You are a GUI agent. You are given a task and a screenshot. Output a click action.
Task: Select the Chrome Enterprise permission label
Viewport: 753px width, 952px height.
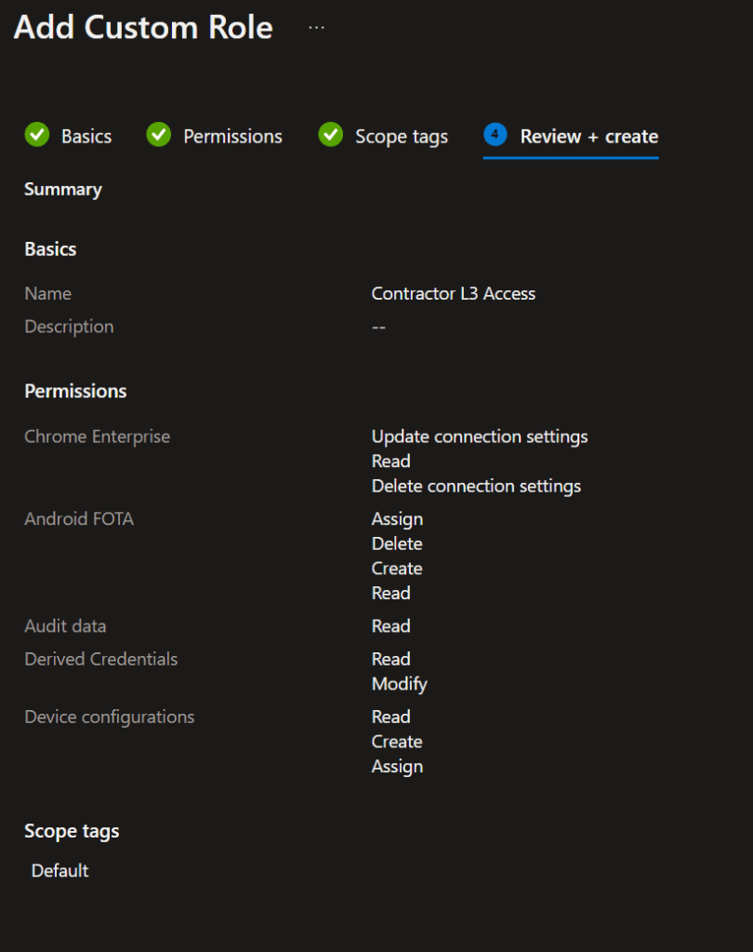pos(97,436)
